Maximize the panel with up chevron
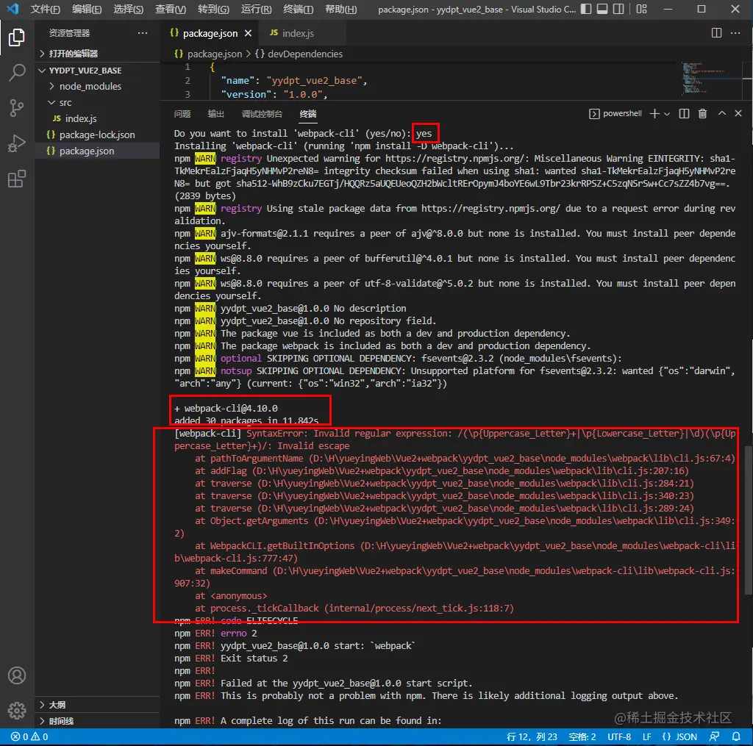 [722, 113]
